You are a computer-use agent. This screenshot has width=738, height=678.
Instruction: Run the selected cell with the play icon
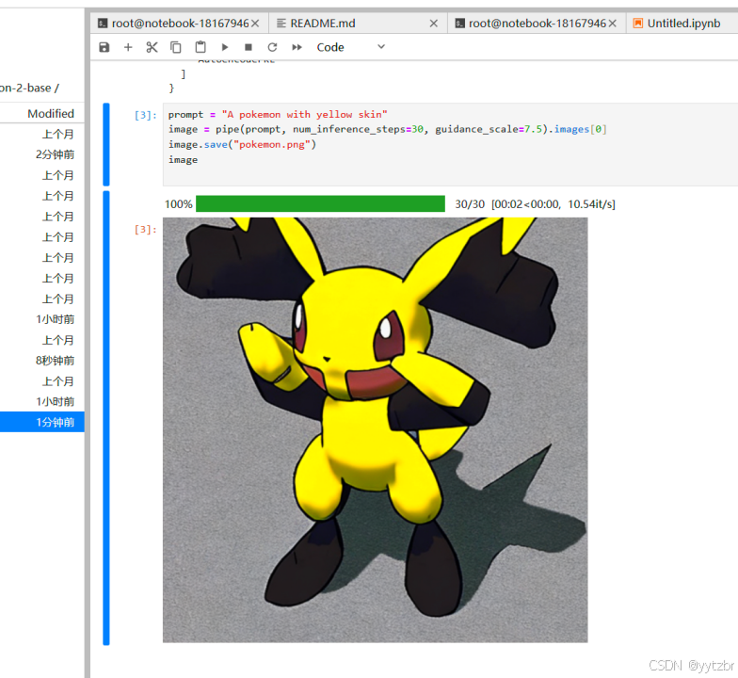[x=225, y=47]
